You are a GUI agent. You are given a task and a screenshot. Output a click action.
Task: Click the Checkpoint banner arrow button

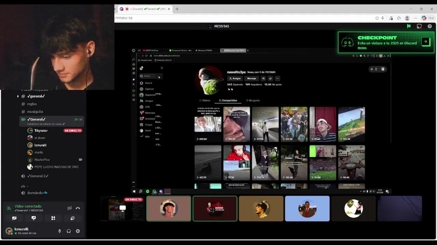pos(425,42)
